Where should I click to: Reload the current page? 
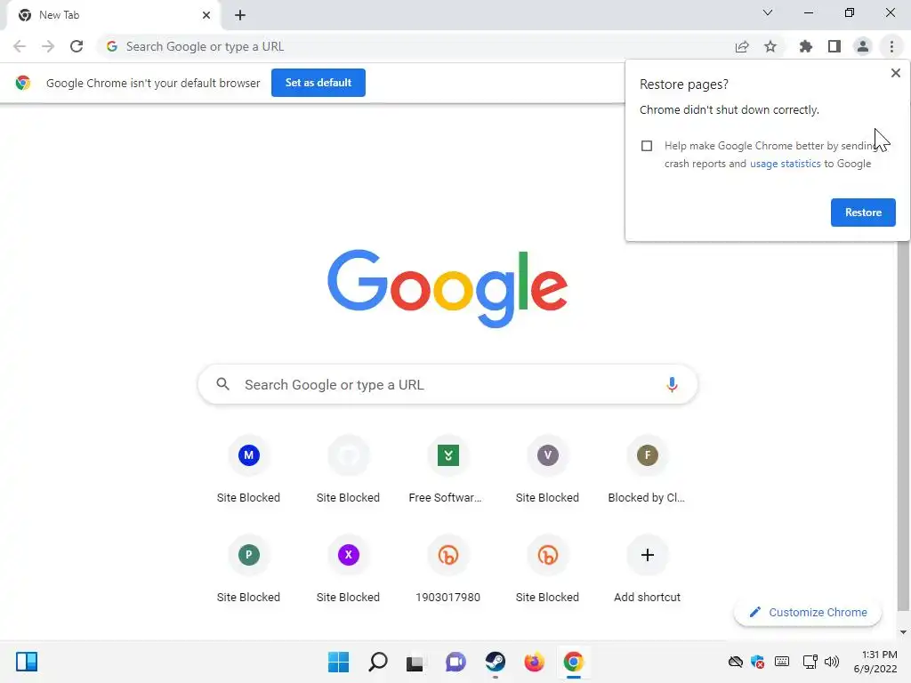[x=77, y=46]
